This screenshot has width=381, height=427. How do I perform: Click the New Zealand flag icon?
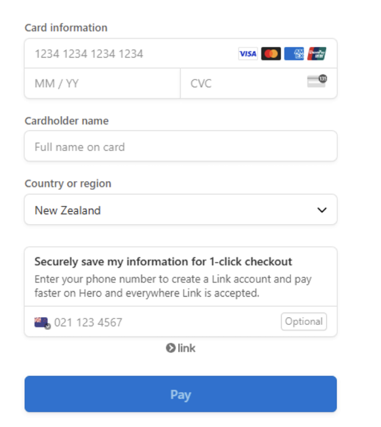[x=42, y=322]
